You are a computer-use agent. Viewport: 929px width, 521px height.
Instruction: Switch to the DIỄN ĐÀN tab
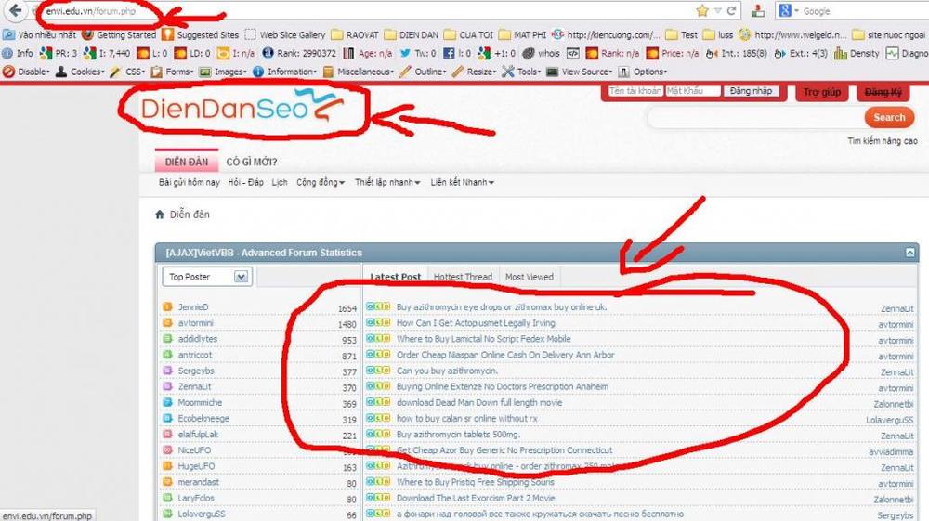click(x=187, y=162)
